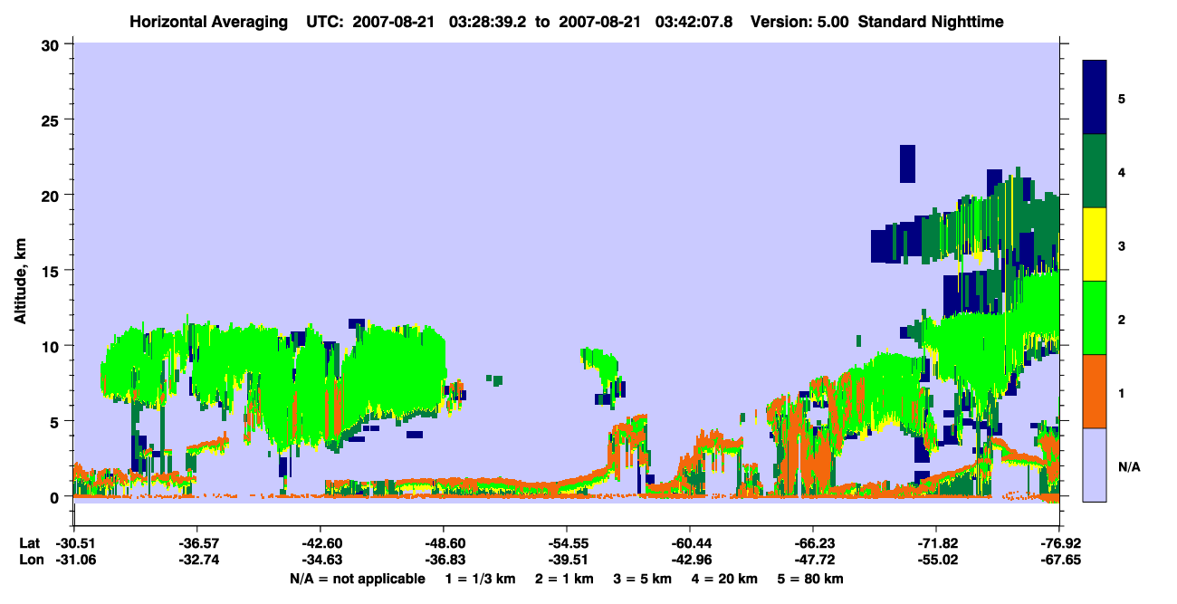Click the altitude tick label 25
This screenshot has width=1177, height=604.
click(53, 120)
